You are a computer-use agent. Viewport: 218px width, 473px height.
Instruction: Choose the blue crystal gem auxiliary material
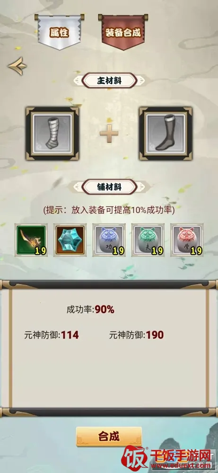[x=70, y=240]
